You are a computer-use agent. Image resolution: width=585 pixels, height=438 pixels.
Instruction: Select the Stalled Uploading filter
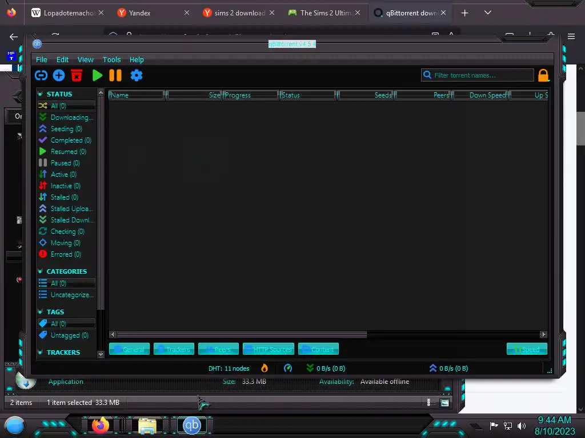(66, 209)
